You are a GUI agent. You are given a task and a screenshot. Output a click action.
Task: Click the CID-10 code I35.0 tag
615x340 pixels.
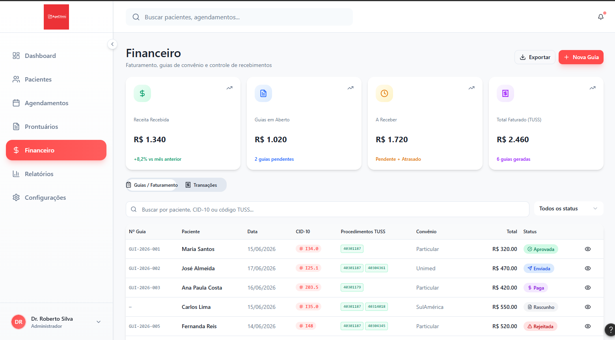click(308, 307)
